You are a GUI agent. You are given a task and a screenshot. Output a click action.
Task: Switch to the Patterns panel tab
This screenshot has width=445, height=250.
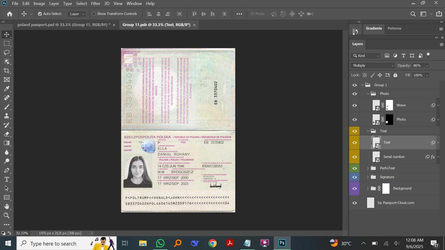(394, 28)
